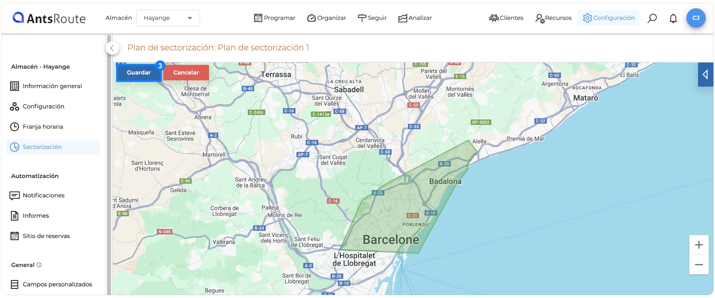Image resolution: width=715 pixels, height=298 pixels.
Task: Click the Campos personalizados form icon
Action: tap(15, 284)
